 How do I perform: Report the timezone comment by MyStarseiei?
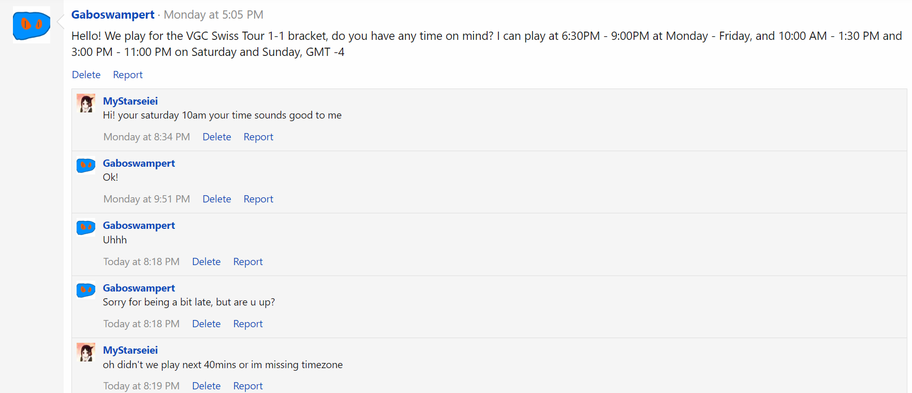248,386
